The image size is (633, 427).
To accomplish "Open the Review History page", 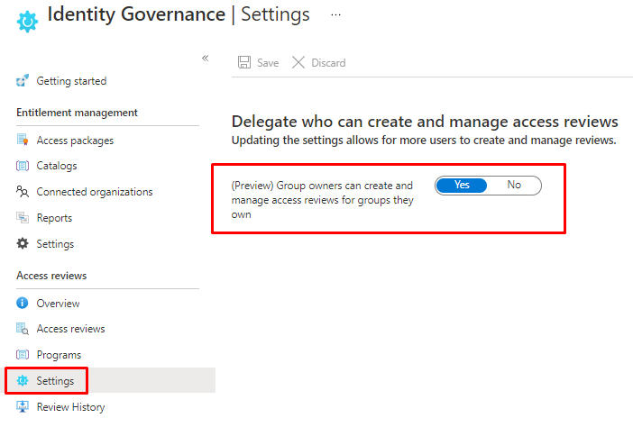I will point(70,407).
